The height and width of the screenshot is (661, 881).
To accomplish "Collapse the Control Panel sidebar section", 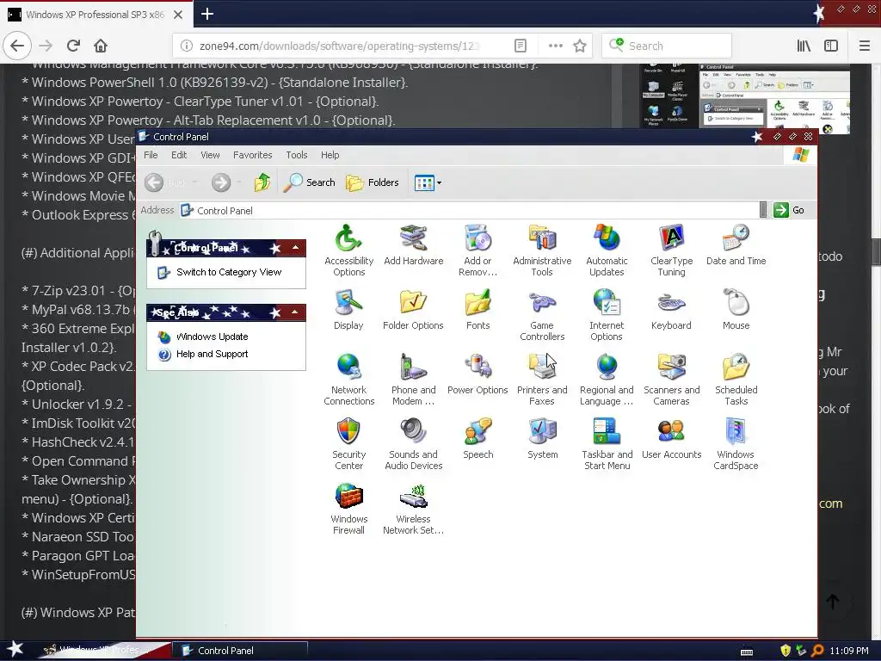I will [x=295, y=247].
